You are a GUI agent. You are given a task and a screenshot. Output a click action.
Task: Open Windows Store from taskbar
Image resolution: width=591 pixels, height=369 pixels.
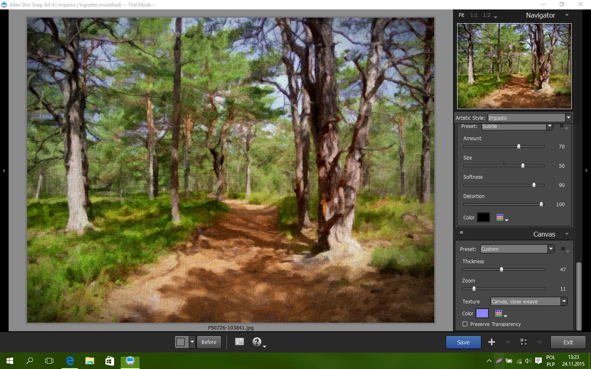(110, 361)
